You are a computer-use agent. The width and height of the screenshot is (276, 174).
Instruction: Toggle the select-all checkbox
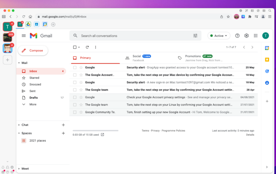[75, 47]
